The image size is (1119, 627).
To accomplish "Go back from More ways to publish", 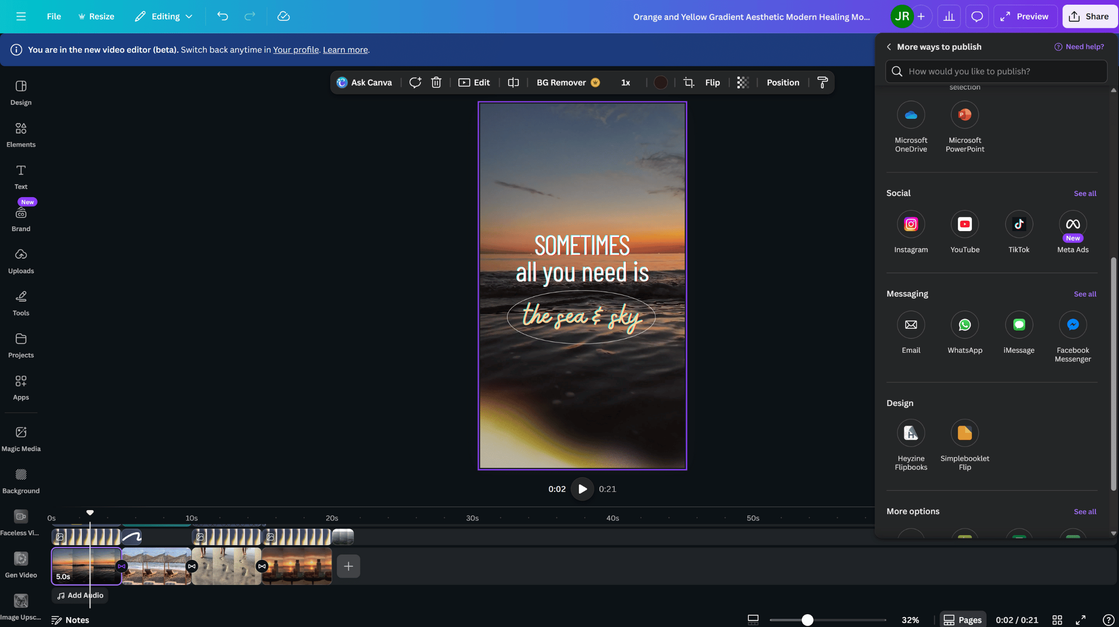I will coord(888,47).
